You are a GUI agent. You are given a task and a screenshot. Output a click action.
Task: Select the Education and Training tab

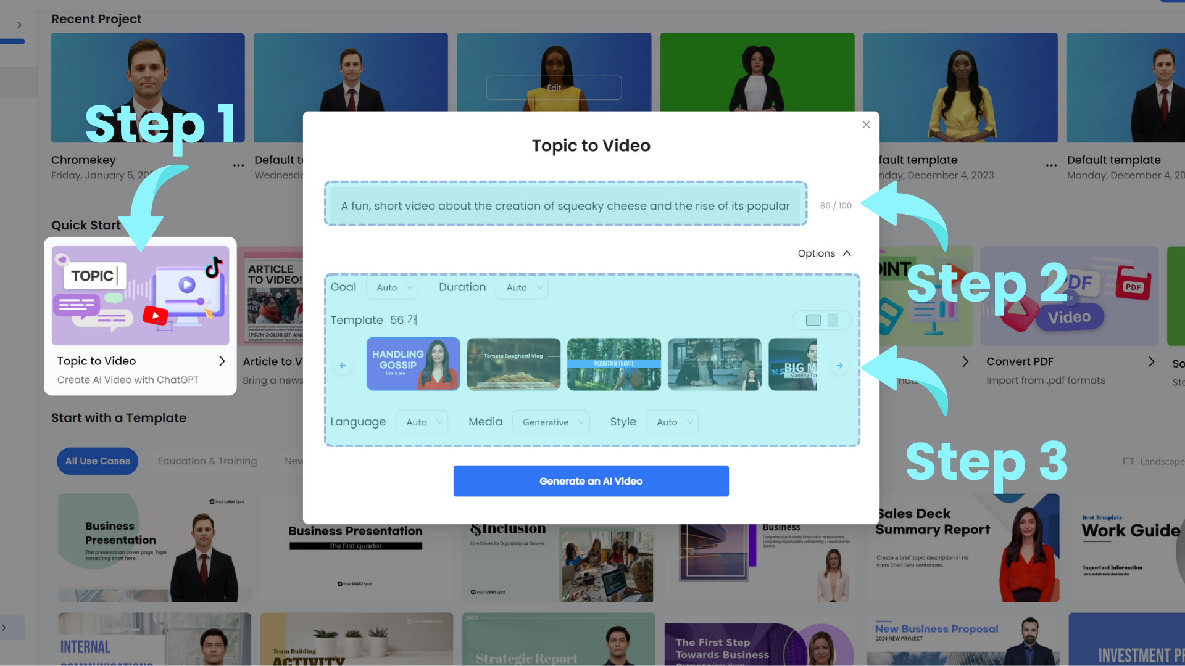tap(207, 461)
